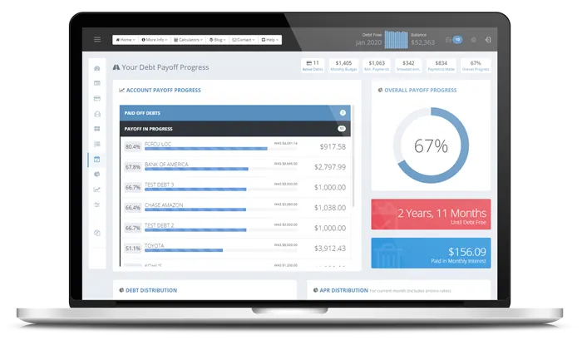Click the $917.58 balance amount

pyautogui.click(x=333, y=147)
